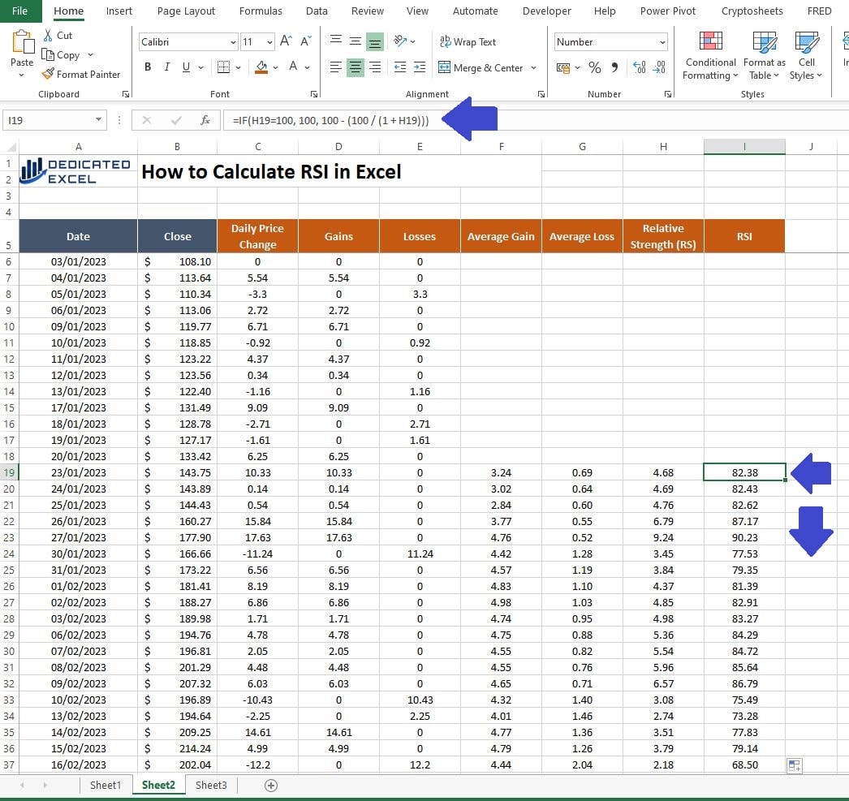Apply Comma Style icon
This screenshot has width=849, height=801.
(614, 67)
